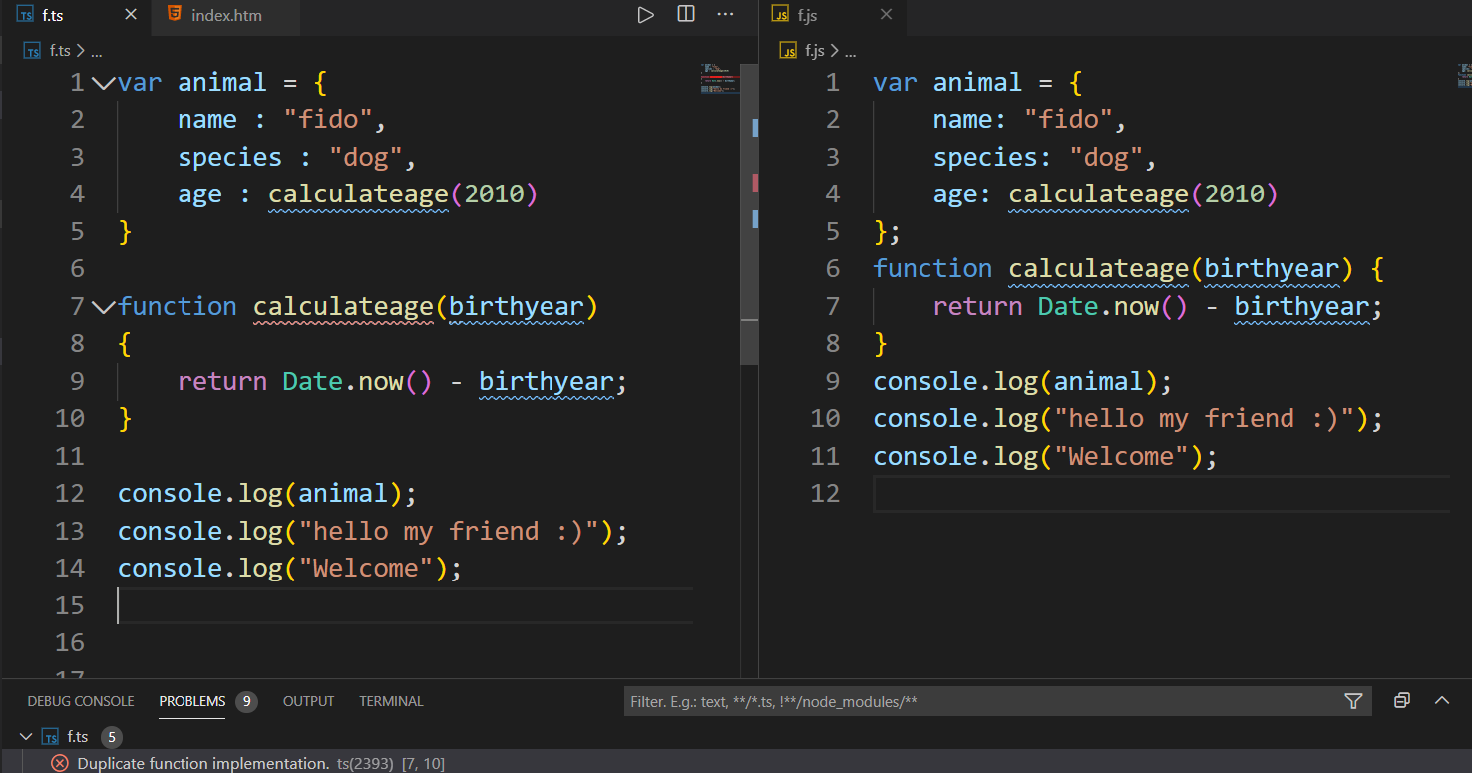Open the DEBUG CONSOLE tab
This screenshot has height=773, width=1472.
pos(81,701)
